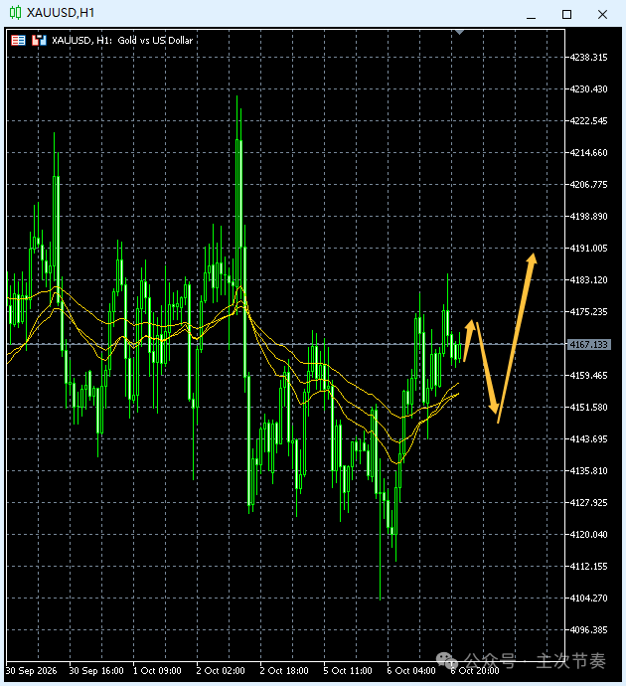Viewport: 626px width, 686px height.
Task: Click the 4175.235 price scale label
Action: point(588,312)
